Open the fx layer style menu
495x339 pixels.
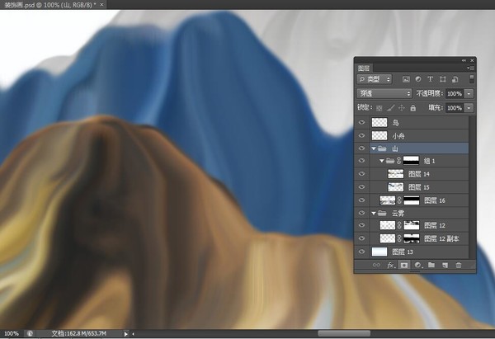(391, 265)
